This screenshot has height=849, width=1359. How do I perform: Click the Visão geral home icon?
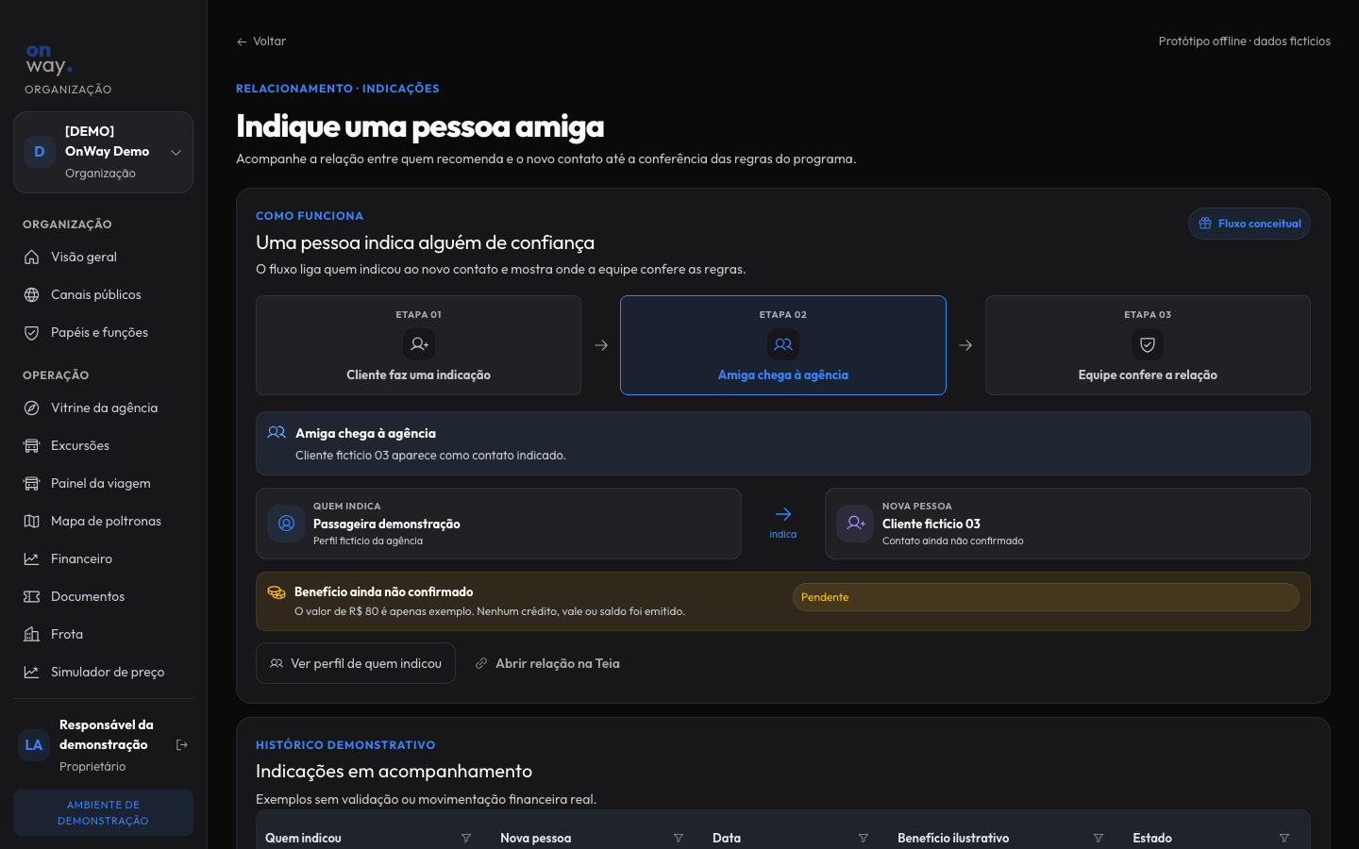31,257
